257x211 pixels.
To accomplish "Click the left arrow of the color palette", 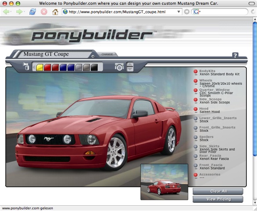I will coord(34,67).
